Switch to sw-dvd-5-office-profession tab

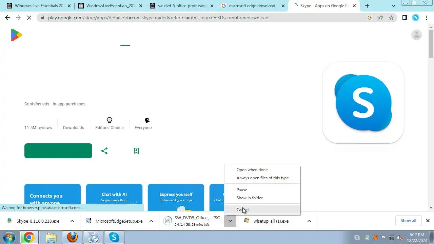181,6
